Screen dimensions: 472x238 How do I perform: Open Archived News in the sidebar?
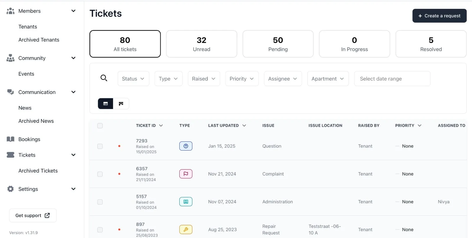(36, 121)
